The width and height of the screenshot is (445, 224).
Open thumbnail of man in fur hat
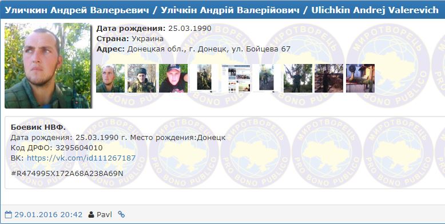[142, 78]
